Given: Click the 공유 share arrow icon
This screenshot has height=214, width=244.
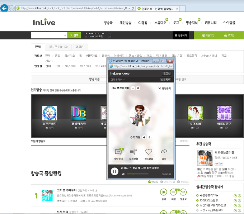Looking at the screenshot, I should pyautogui.click(x=164, y=151).
